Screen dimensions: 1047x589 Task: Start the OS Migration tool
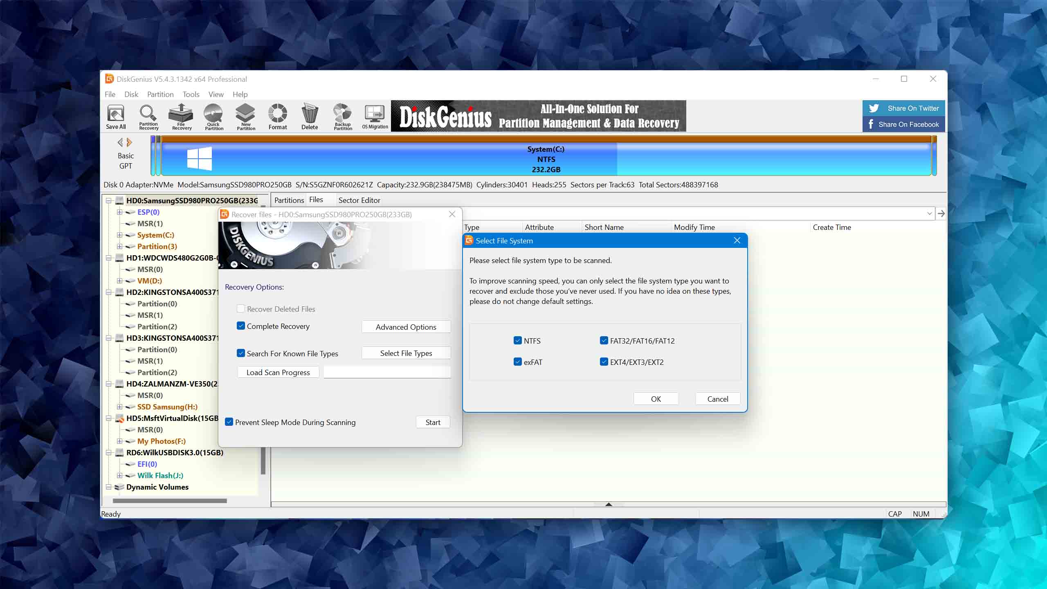(375, 117)
